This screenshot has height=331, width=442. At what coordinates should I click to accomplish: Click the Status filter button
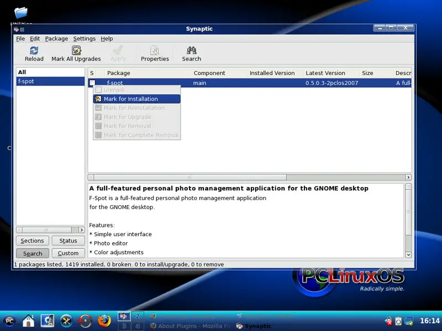click(x=68, y=241)
